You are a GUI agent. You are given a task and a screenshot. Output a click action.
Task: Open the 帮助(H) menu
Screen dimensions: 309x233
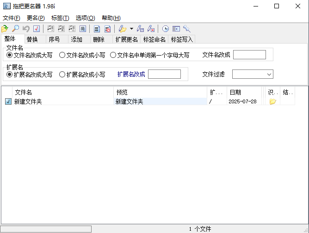[x=111, y=18]
